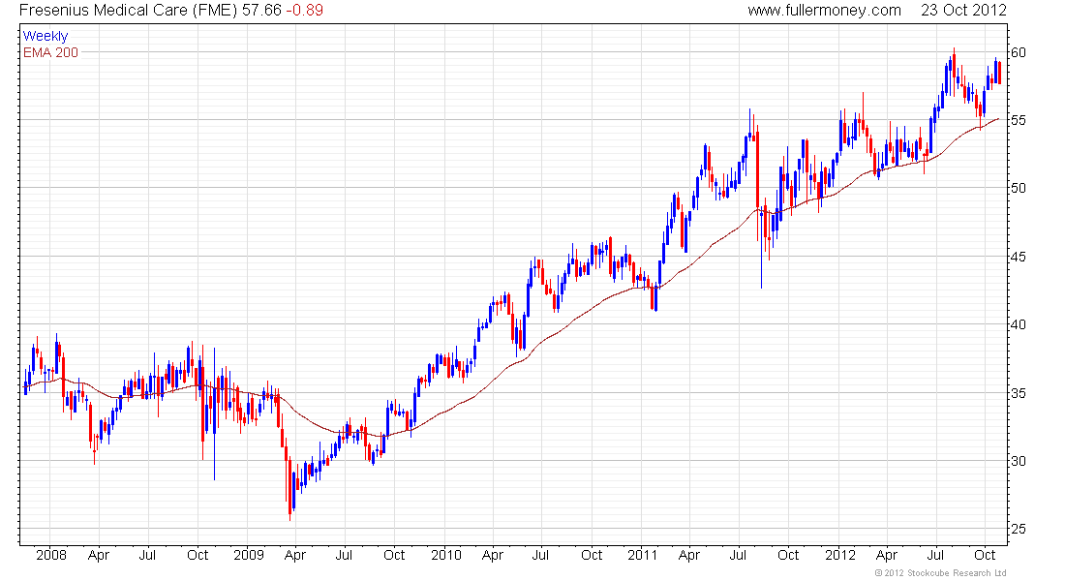Click the August 2011 long-wick candle near 43
Screen dimensions: 1065x581
point(761,248)
